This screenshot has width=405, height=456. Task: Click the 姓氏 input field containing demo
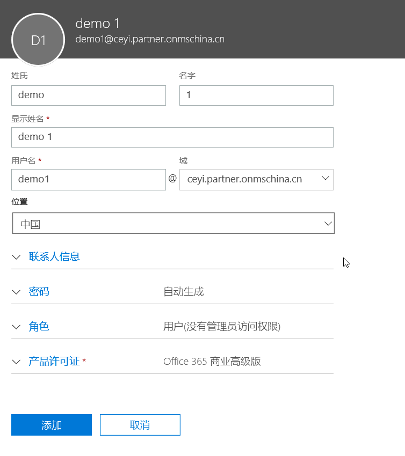point(89,95)
